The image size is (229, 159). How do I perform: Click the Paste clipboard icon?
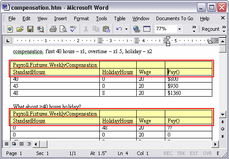coord(106,29)
